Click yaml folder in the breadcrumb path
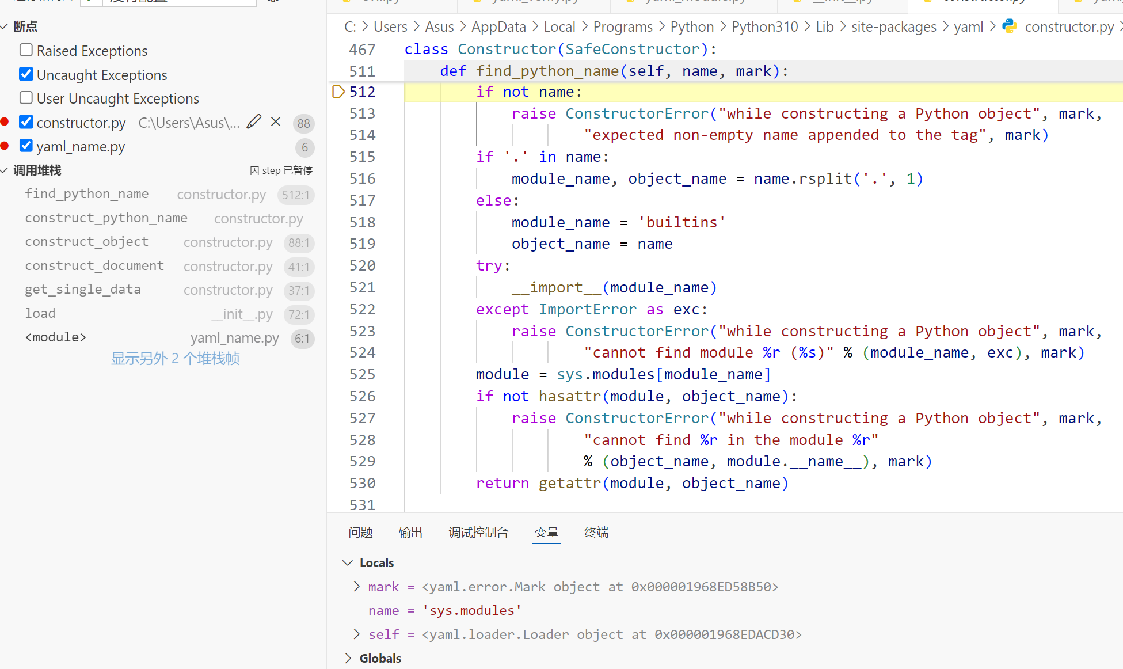The height and width of the screenshot is (669, 1123). (969, 26)
